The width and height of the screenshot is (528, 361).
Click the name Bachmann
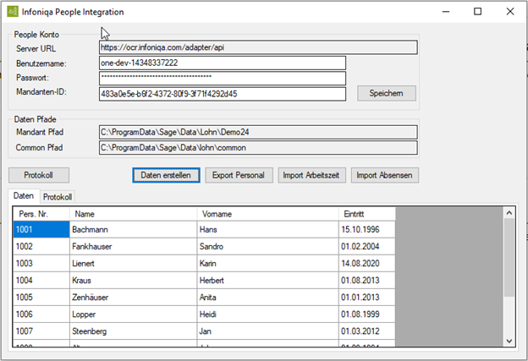[90, 229]
